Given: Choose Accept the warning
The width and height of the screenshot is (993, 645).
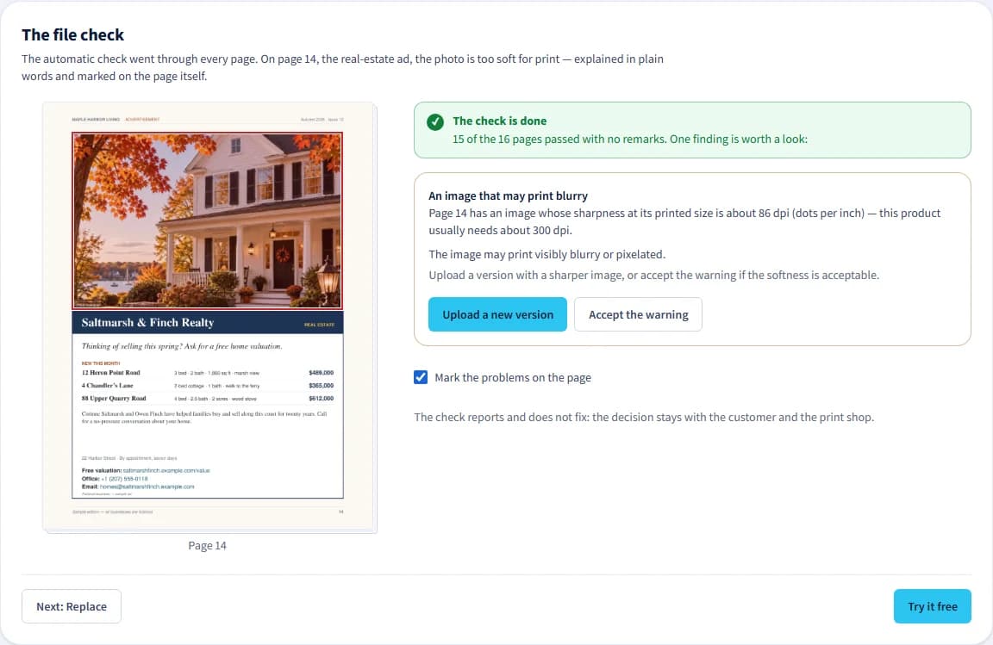Looking at the screenshot, I should point(638,314).
